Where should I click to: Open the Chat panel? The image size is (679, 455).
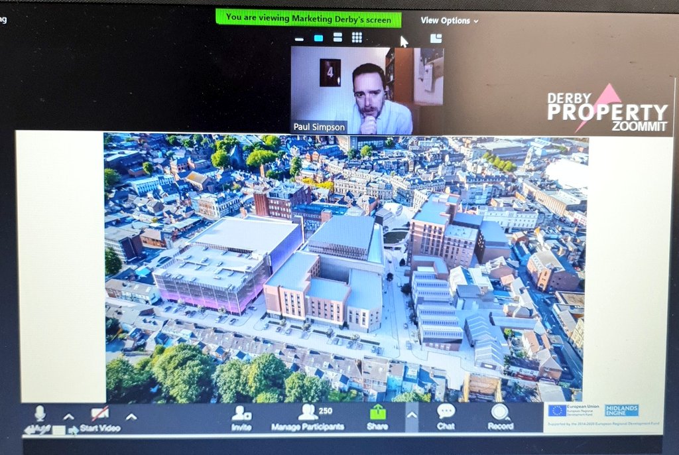(x=446, y=417)
